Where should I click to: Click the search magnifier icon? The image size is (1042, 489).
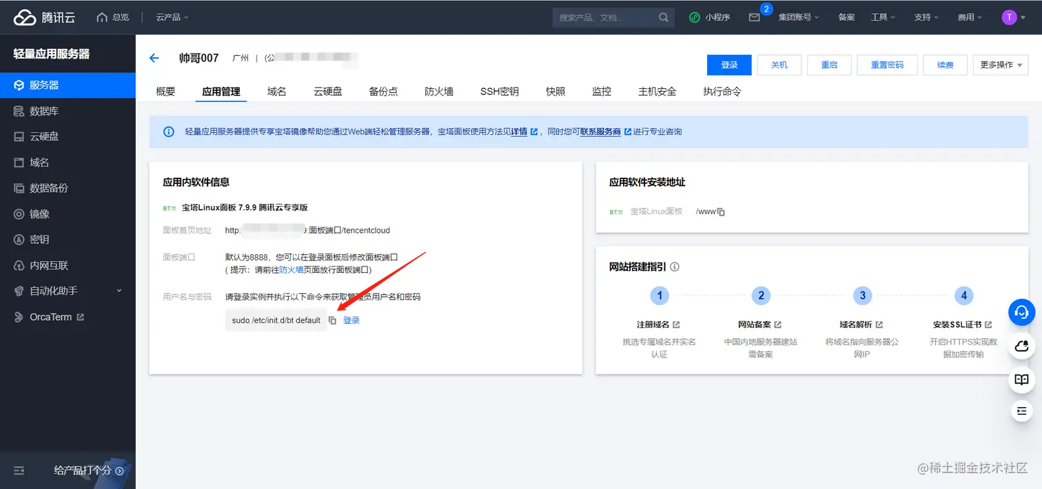pos(664,17)
